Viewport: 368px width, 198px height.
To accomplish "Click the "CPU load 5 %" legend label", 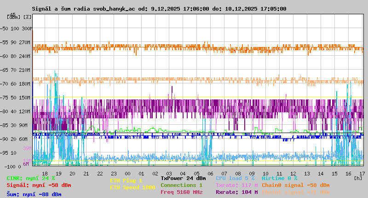I will pyautogui.click(x=235, y=178).
